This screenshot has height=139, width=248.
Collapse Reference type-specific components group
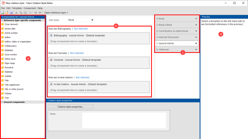(x=2, y=20)
